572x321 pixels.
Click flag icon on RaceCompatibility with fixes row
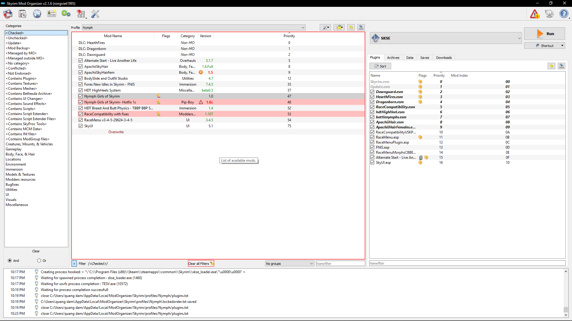[158, 114]
